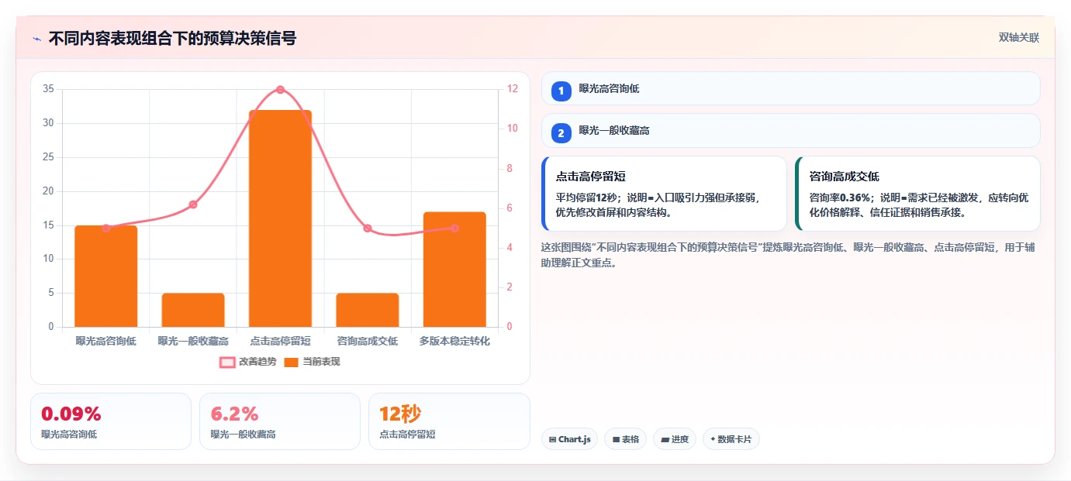This screenshot has height=481, width=1071.
Task: Click the x-axis label 曝光高咨询低
Action: click(x=106, y=341)
